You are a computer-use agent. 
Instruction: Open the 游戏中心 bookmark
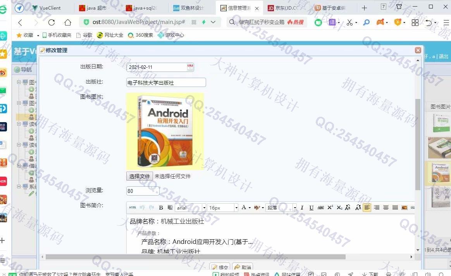tap(171, 35)
